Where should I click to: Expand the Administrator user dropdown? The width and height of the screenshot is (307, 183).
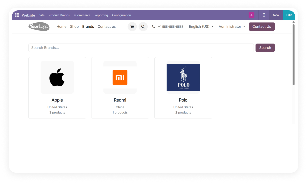click(x=232, y=26)
